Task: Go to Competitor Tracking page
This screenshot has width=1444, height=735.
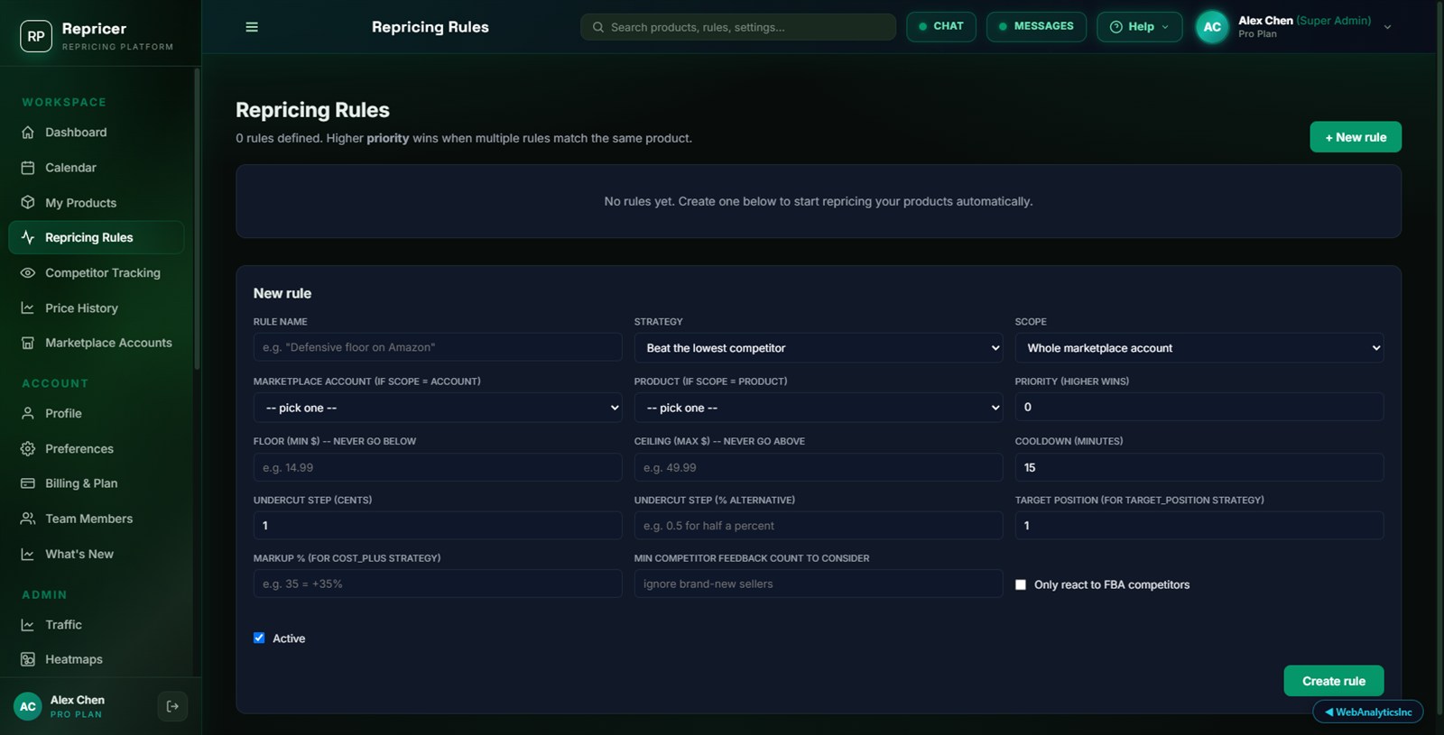Action: 97,273
